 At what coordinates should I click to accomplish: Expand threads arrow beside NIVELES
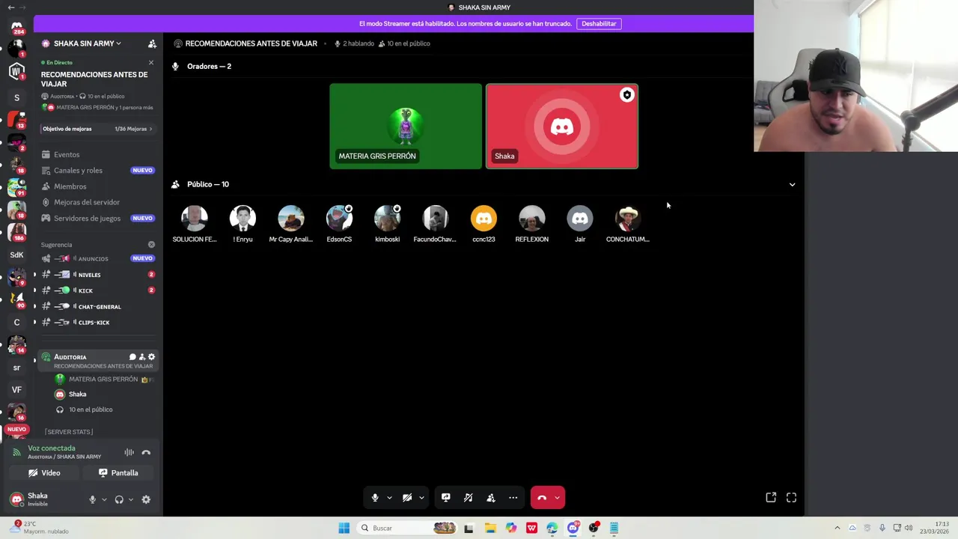point(34,275)
